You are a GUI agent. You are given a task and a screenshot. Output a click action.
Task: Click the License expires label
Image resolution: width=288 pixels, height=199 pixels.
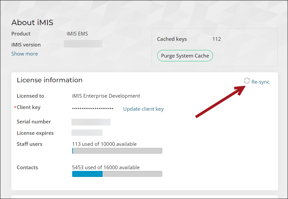coord(35,133)
